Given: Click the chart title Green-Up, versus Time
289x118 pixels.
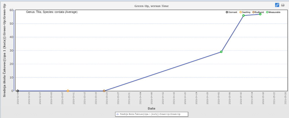Looking at the screenshot, I should [151, 6].
